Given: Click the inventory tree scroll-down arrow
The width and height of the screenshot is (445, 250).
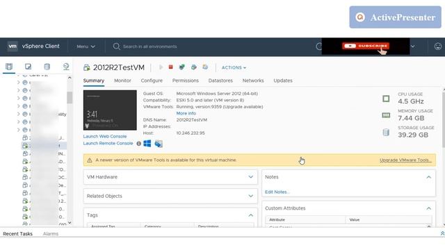Looking at the screenshot, I should click(70, 223).
